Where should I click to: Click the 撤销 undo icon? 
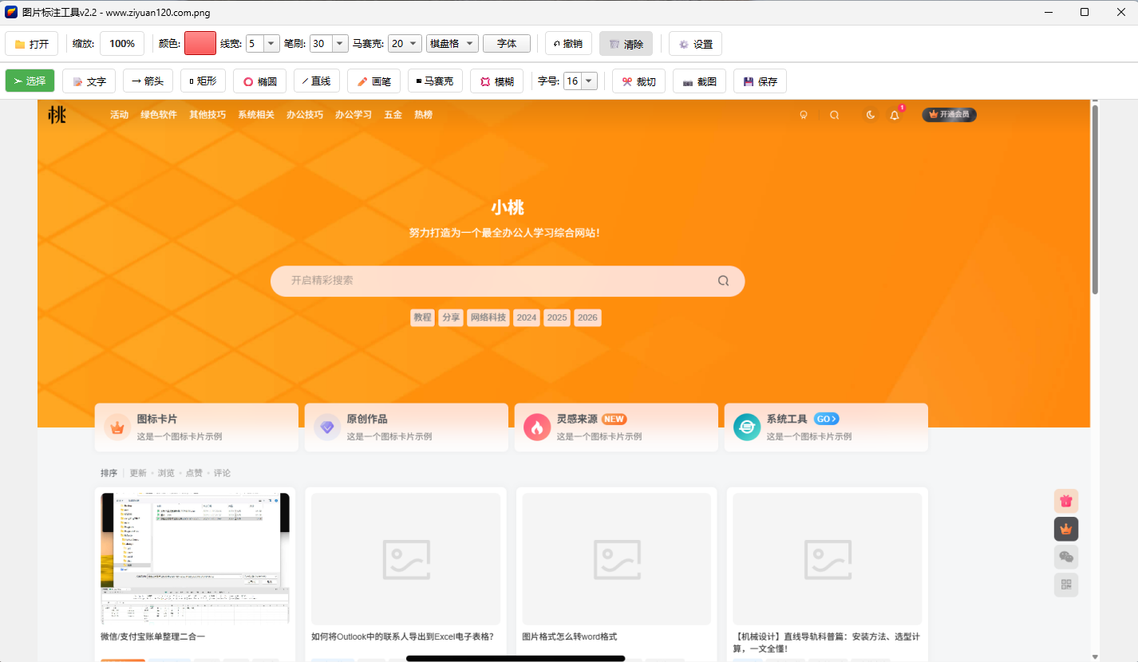click(x=568, y=44)
